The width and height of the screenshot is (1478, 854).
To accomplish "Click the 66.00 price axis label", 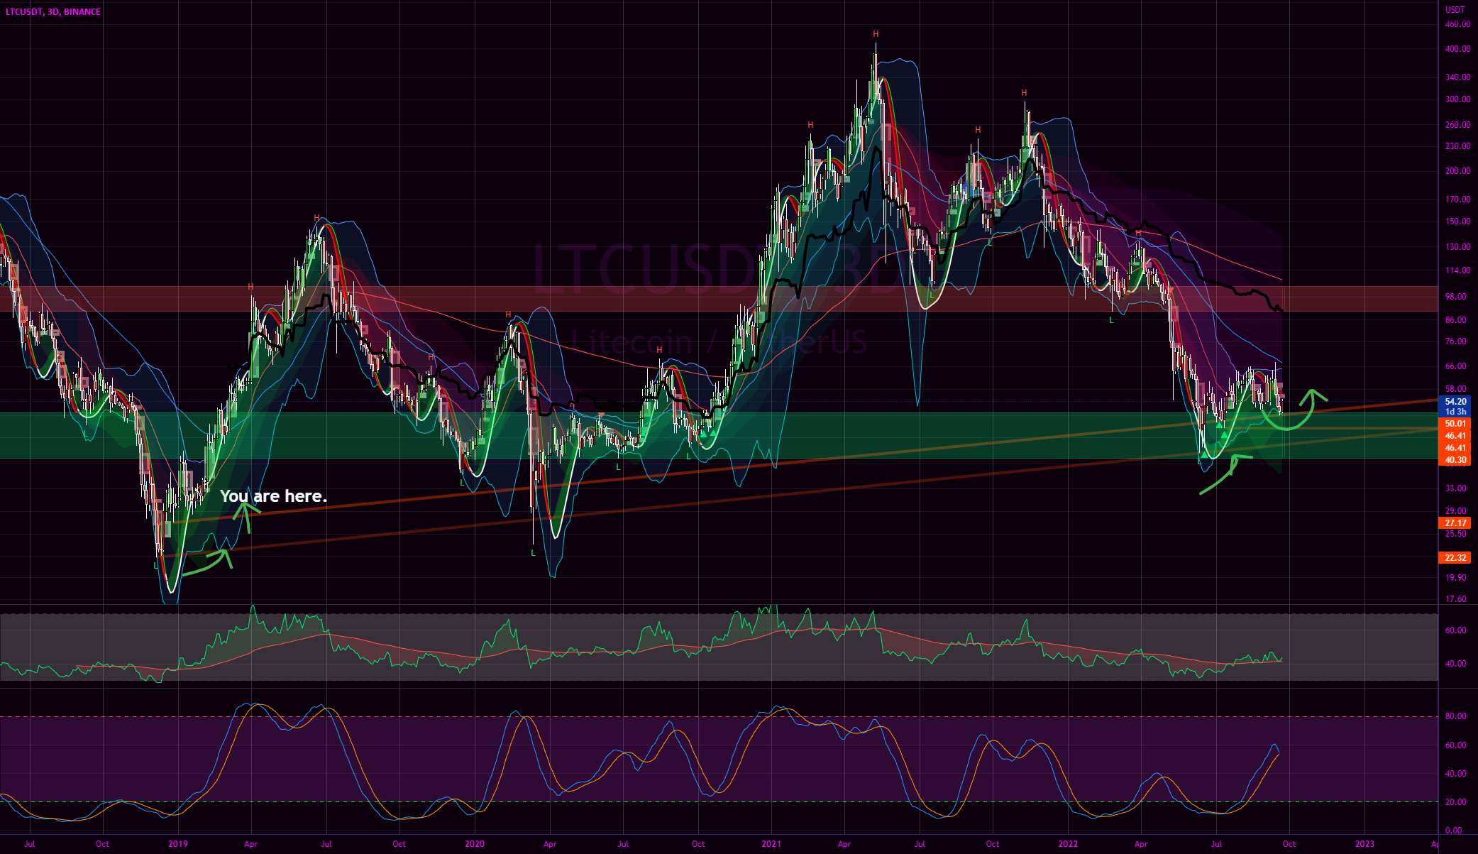I will [1456, 366].
